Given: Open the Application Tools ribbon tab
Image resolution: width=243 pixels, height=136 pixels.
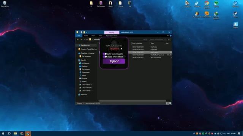Looking at the screenshot, I should pyautogui.click(x=111, y=36).
